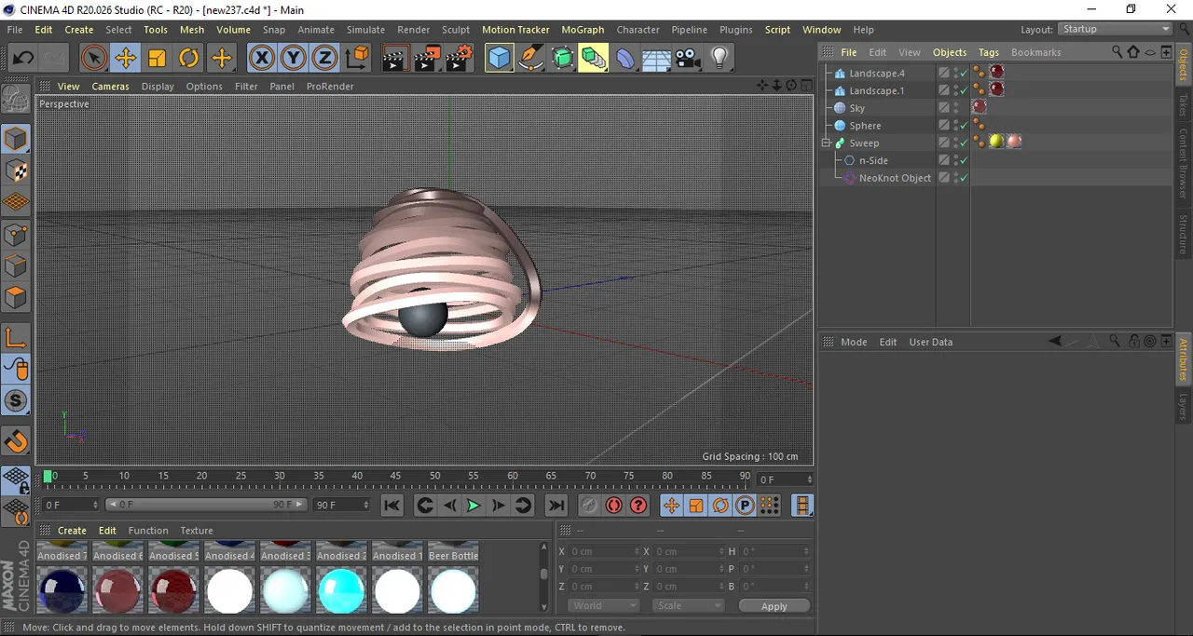Add a Cube primitive object
Viewport: 1193px width, 636px height.
[500, 59]
